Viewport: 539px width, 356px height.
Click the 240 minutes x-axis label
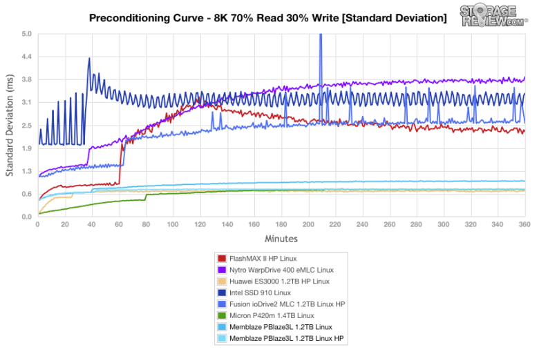[362, 224]
